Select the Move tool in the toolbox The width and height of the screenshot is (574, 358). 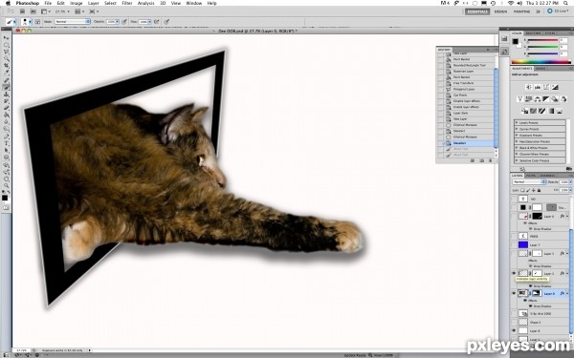click(x=7, y=37)
